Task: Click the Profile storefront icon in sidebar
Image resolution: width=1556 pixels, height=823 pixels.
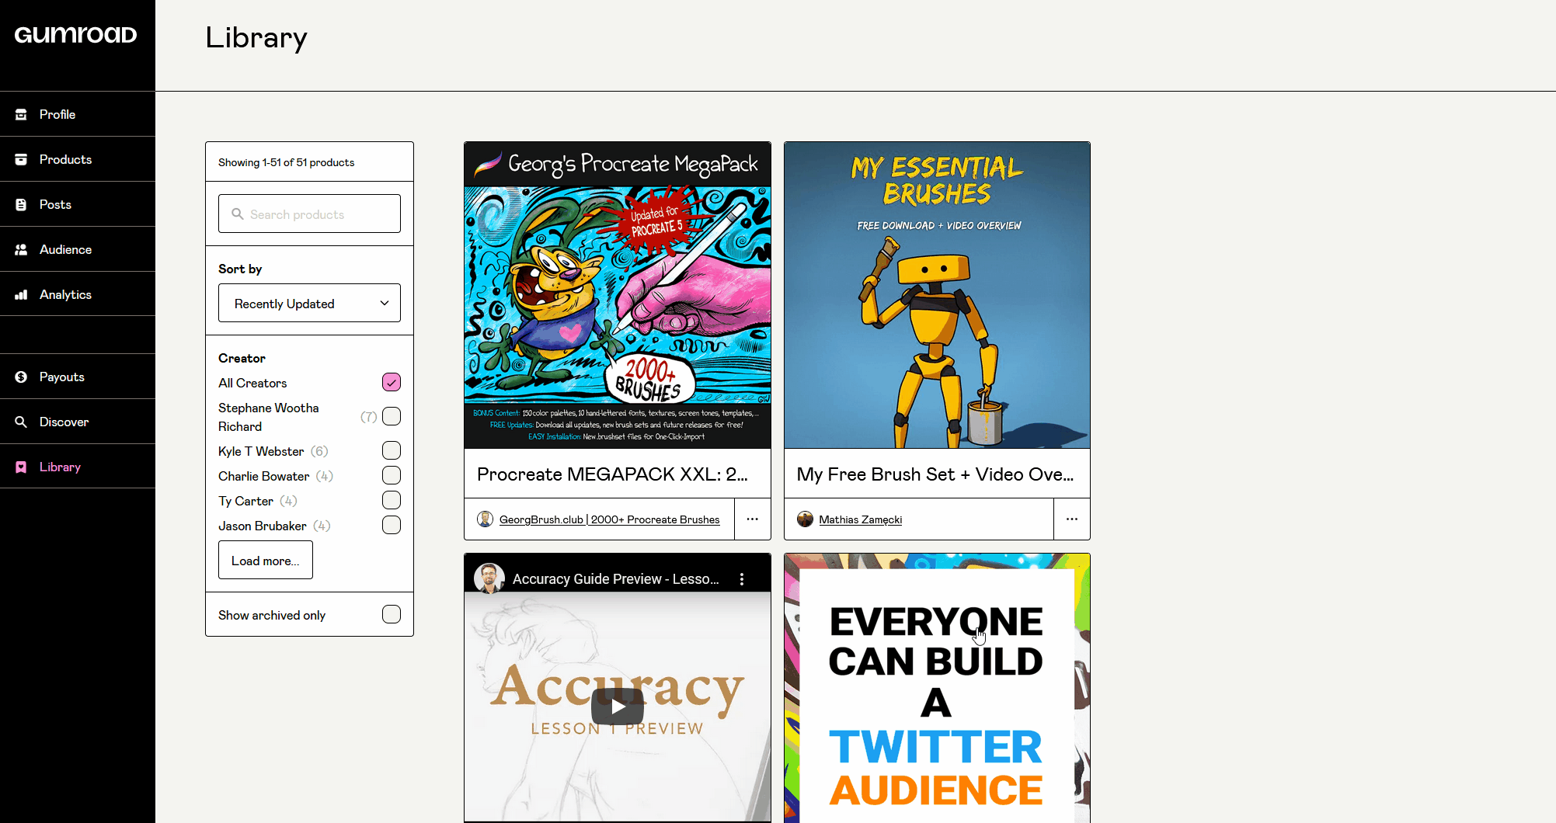Action: [x=21, y=114]
